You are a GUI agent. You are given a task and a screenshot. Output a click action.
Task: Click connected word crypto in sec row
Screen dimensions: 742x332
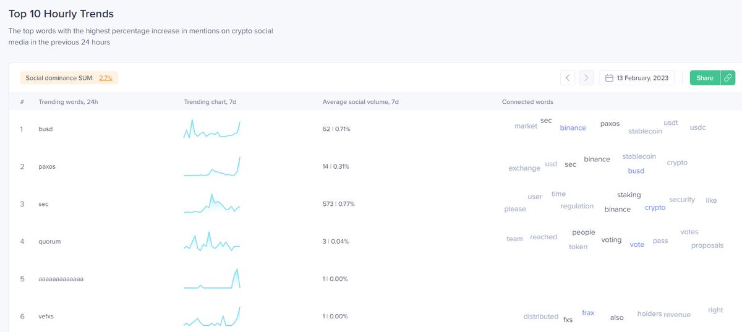click(655, 208)
